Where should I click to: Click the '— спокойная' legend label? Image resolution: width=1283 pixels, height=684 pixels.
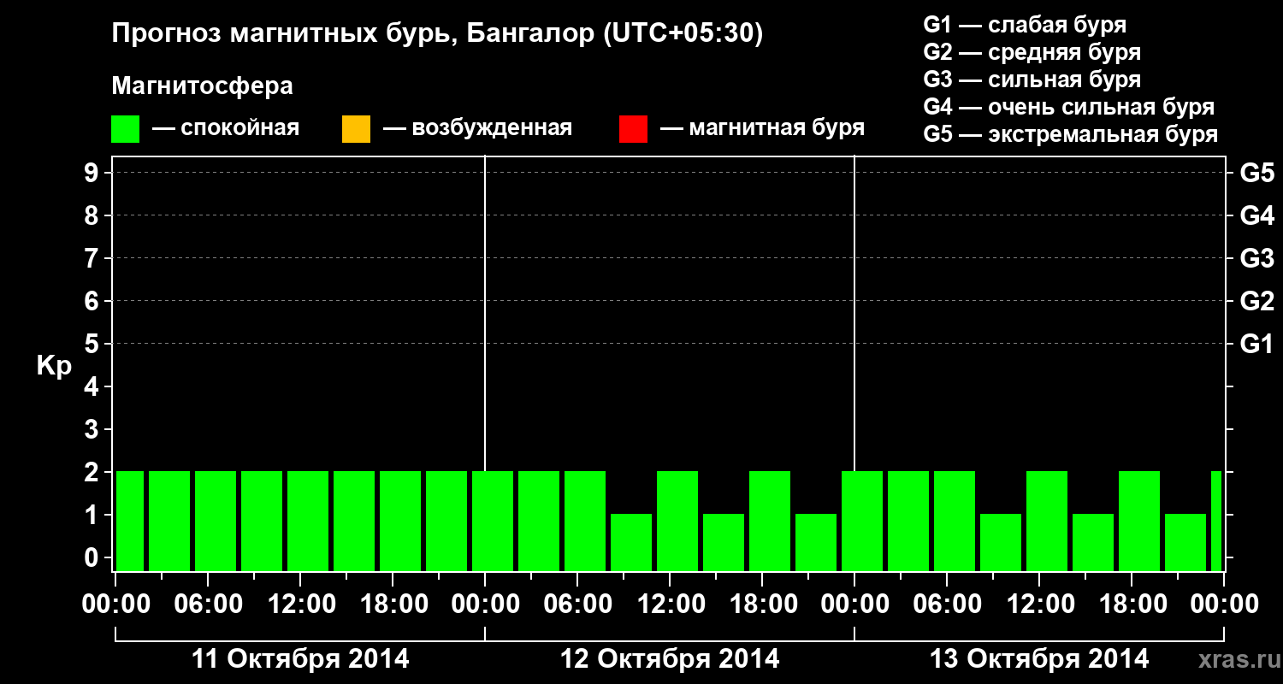(226, 128)
